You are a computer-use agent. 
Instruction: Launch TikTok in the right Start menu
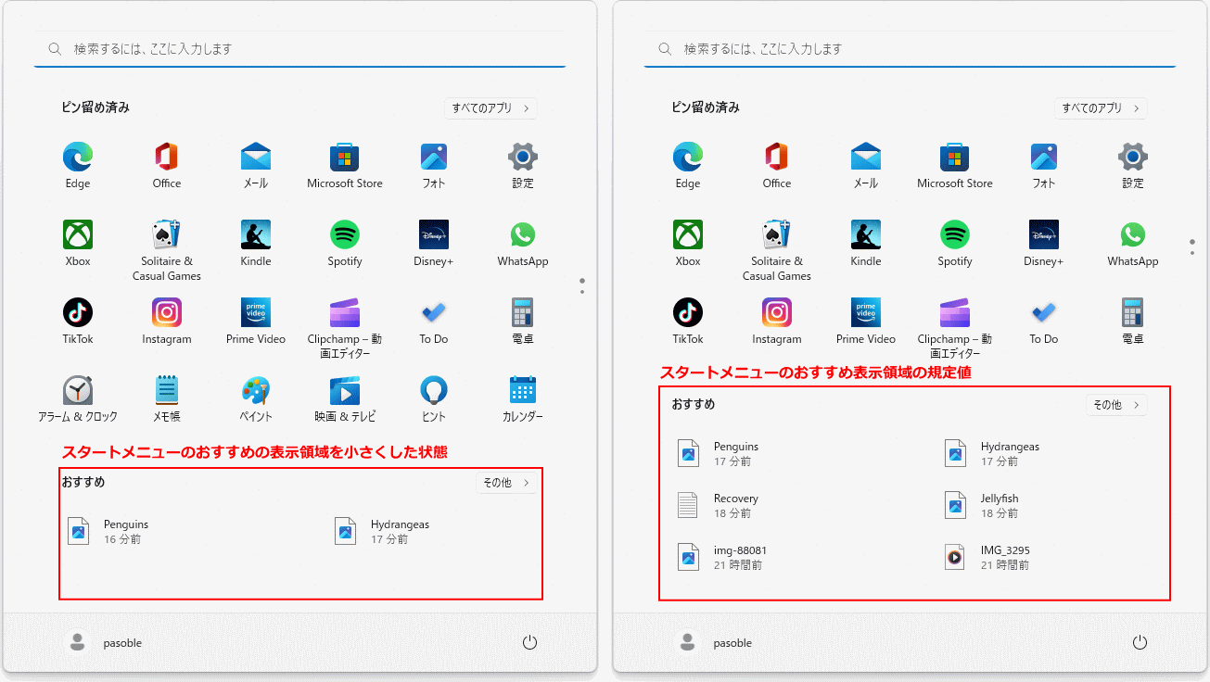688,322
